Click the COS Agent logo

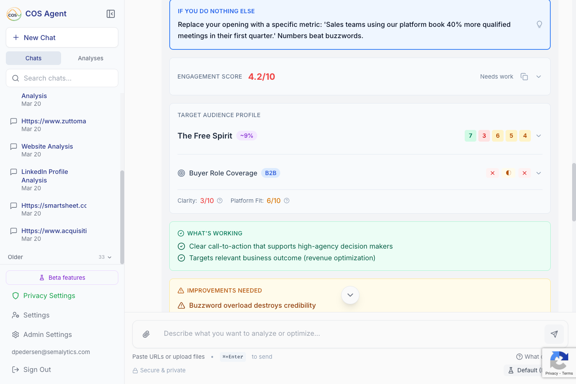coord(14,14)
